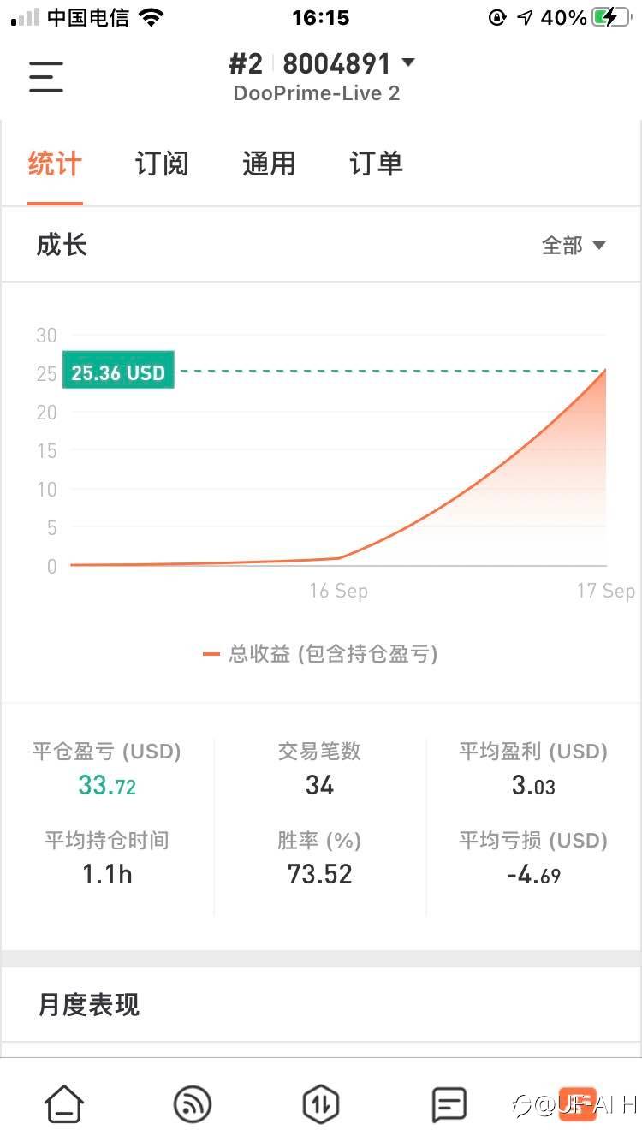Tap the 月度表现 section header

pos(89,1004)
